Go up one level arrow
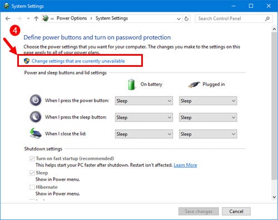 (x=36, y=18)
